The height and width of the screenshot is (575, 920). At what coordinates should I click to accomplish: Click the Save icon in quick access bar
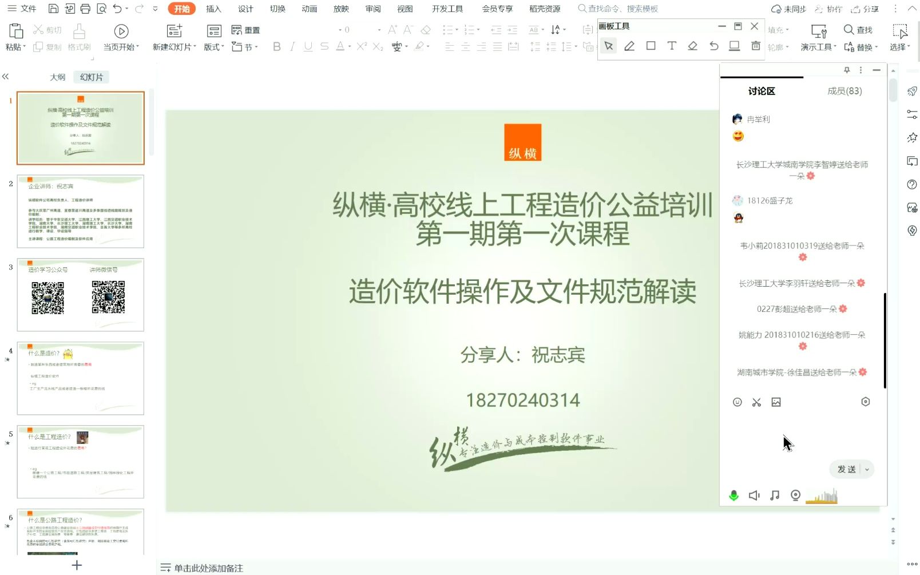[x=53, y=9]
